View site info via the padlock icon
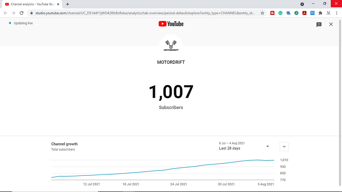This screenshot has height=192, width=342. [x=31, y=13]
